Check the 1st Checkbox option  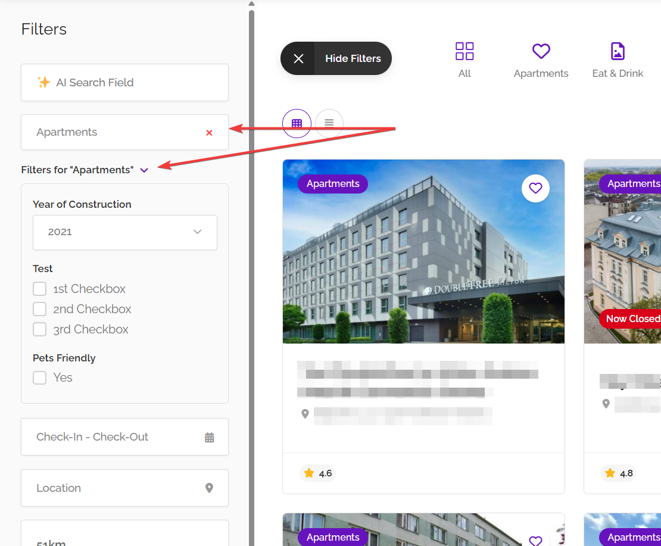tap(40, 289)
